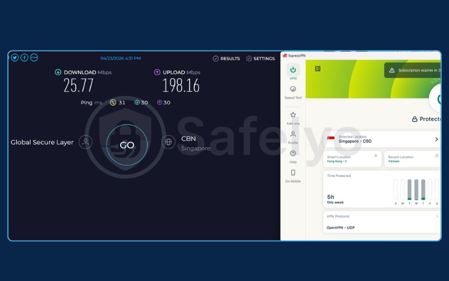Click the idle ping icon showing 31
This screenshot has height=281, width=449.
click(113, 102)
